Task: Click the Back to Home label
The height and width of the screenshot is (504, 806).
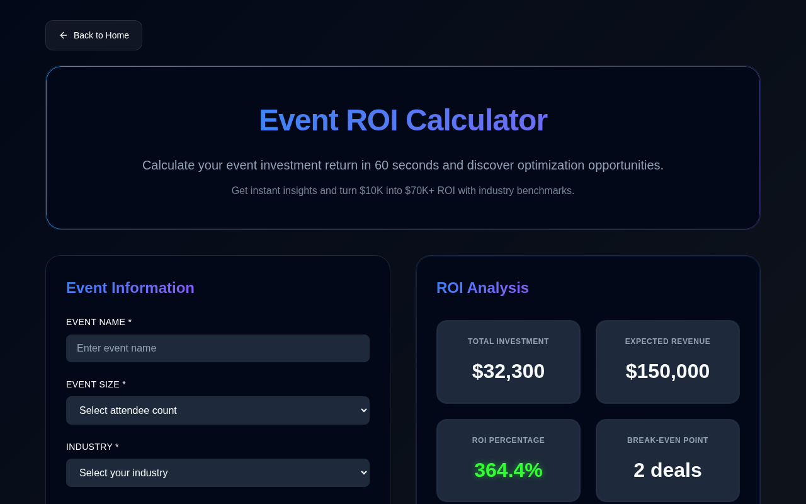Action: tap(101, 35)
